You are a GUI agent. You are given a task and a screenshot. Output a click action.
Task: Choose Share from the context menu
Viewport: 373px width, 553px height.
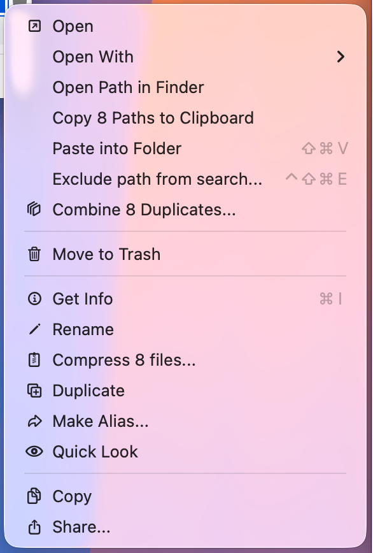81,527
